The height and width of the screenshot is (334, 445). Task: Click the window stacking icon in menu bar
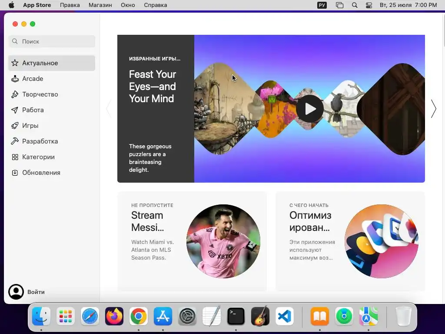tap(339, 5)
